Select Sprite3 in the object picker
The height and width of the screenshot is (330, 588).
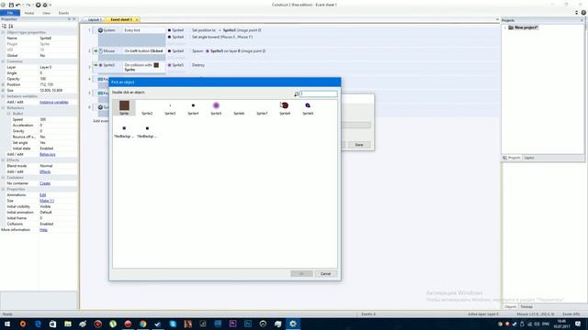[x=170, y=108]
